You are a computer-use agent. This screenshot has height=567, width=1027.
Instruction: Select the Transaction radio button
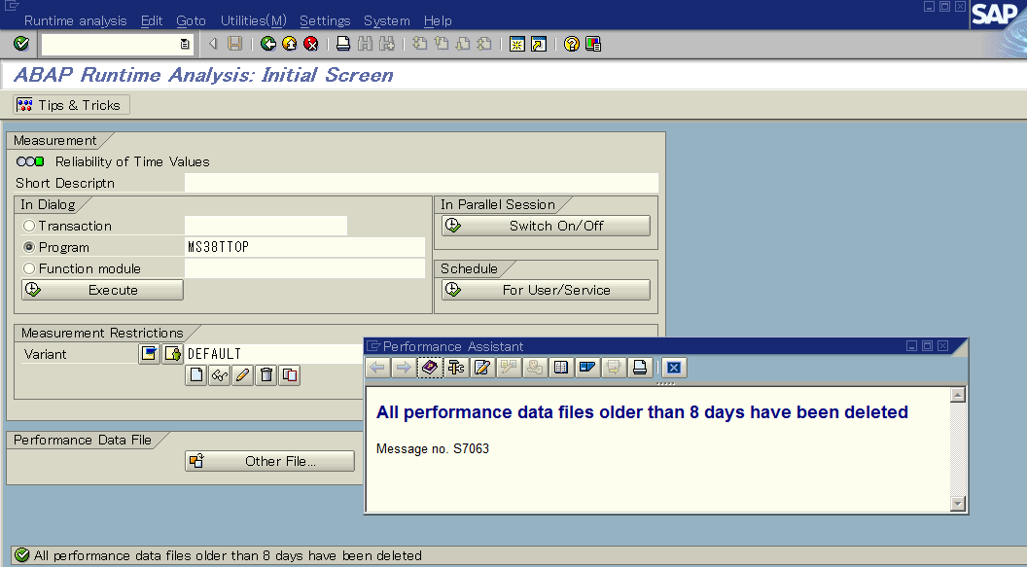[x=29, y=226]
